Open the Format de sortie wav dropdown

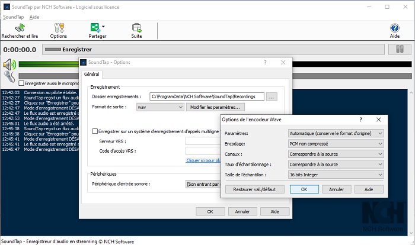click(160, 107)
